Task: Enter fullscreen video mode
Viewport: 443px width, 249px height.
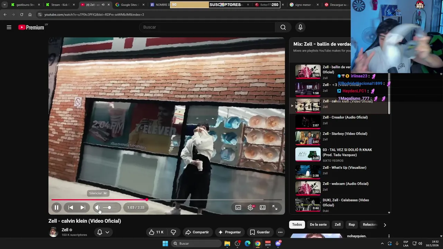Action: pos(275,207)
